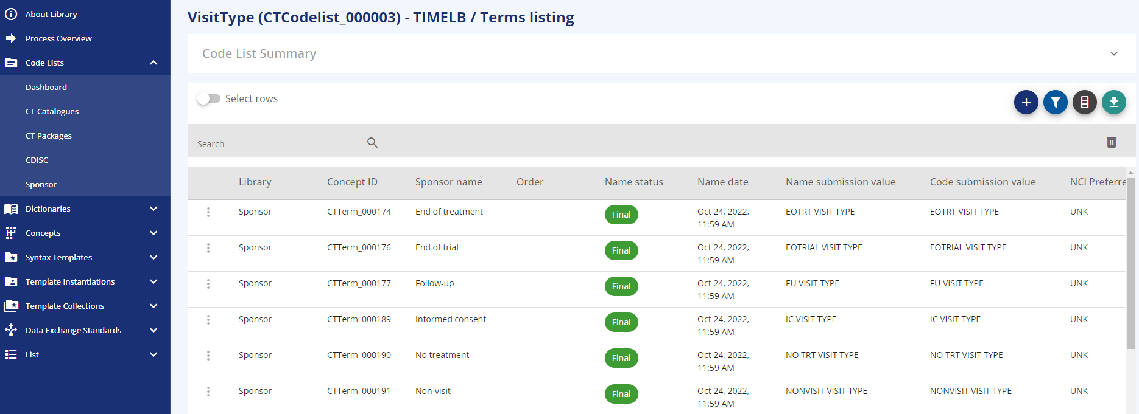Collapse the Code Lists menu chevron
The width and height of the screenshot is (1139, 414).
coord(153,63)
